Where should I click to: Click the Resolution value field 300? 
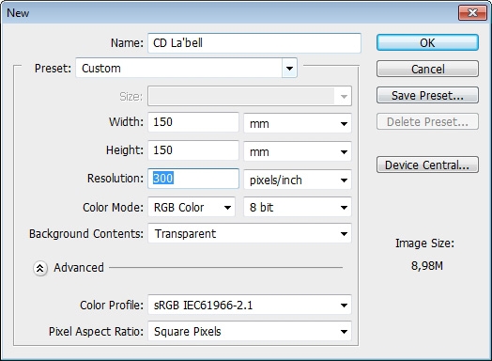tap(193, 179)
